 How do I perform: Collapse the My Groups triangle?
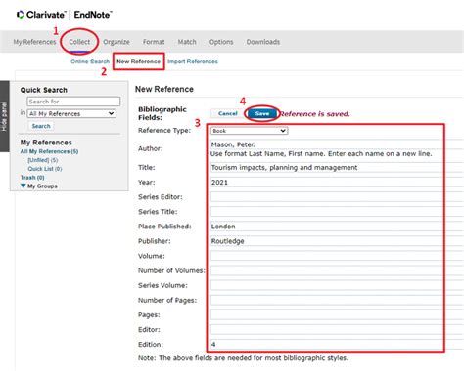coord(23,185)
